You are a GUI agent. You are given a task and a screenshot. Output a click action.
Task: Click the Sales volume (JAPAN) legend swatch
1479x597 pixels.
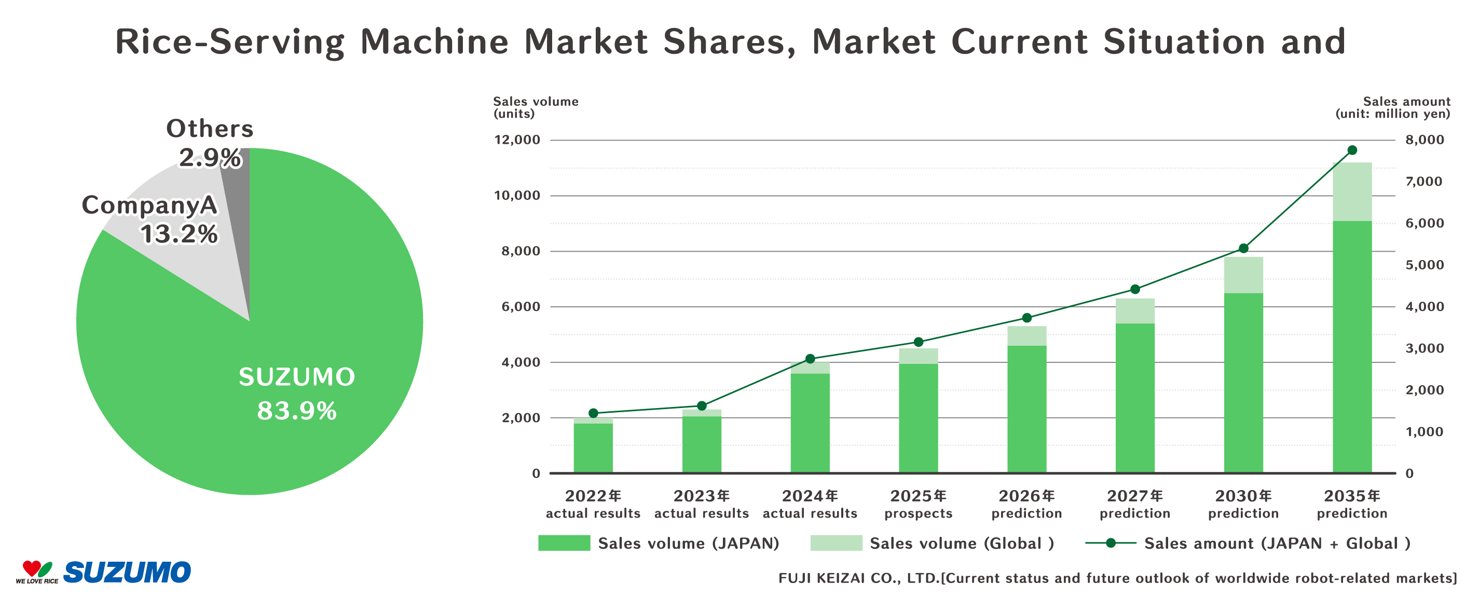pos(564,543)
